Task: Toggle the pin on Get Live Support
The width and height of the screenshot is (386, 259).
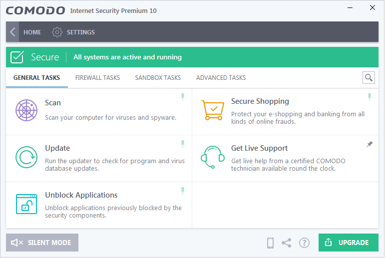Action: coord(369,144)
